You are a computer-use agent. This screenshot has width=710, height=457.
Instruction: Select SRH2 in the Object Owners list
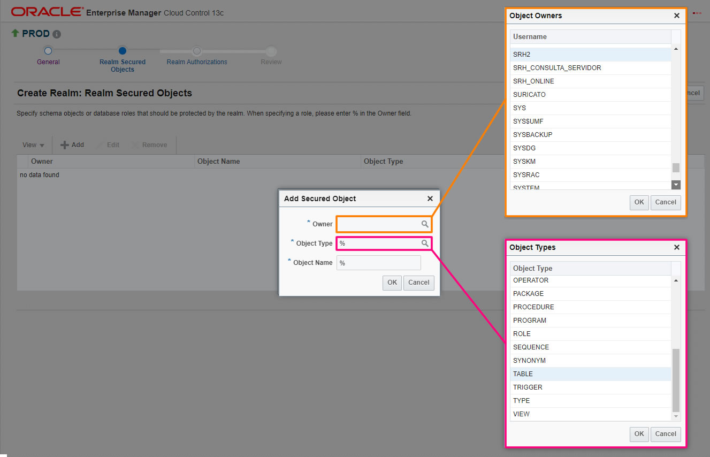591,55
